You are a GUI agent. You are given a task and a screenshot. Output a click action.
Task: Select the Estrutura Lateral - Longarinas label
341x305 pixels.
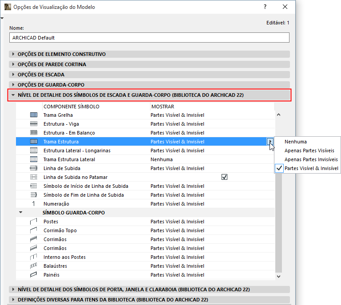77,151
